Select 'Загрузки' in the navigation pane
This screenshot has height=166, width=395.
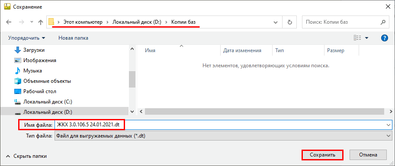tap(34, 50)
